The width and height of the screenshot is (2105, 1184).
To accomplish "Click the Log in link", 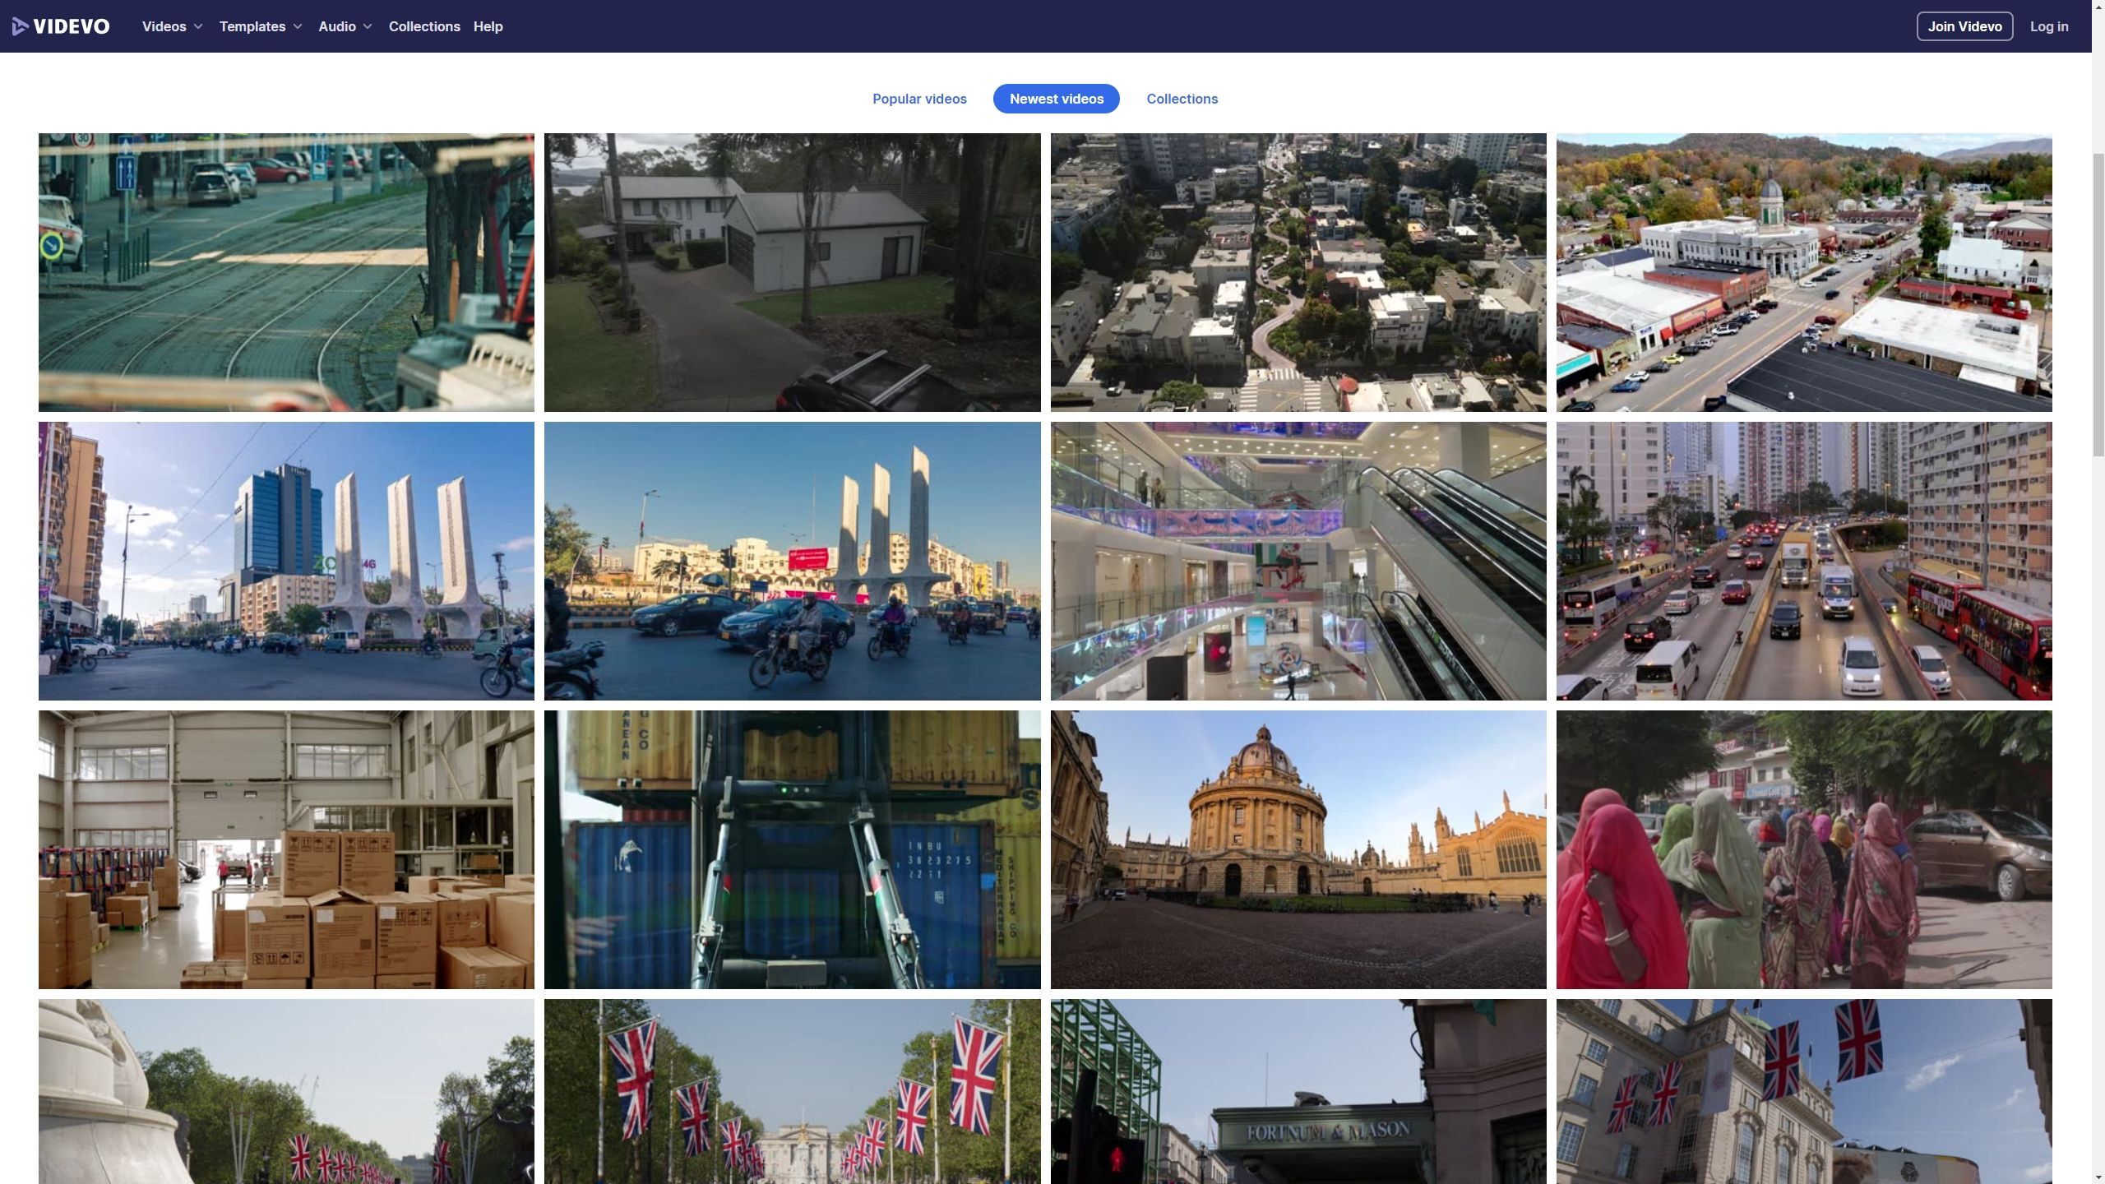I will [x=2048, y=26].
